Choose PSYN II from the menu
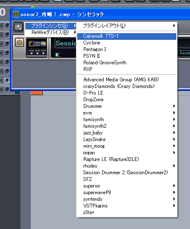190x229 pixels. click(x=127, y=56)
